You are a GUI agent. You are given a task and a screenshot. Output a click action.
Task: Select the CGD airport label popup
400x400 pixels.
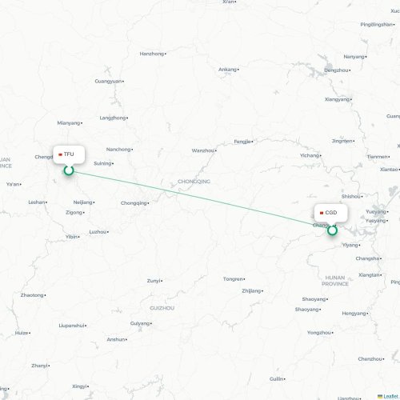331,213
